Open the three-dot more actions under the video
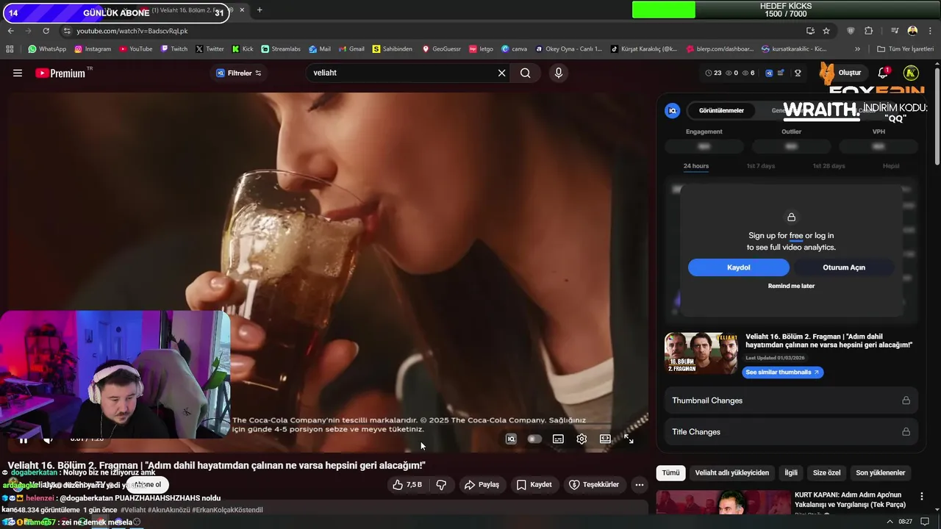 click(x=640, y=485)
